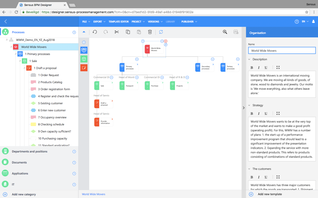
Task: Open the PROJECT menu
Action: point(138,22)
